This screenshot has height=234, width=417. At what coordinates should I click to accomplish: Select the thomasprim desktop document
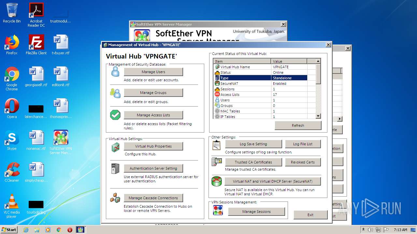pos(61,109)
